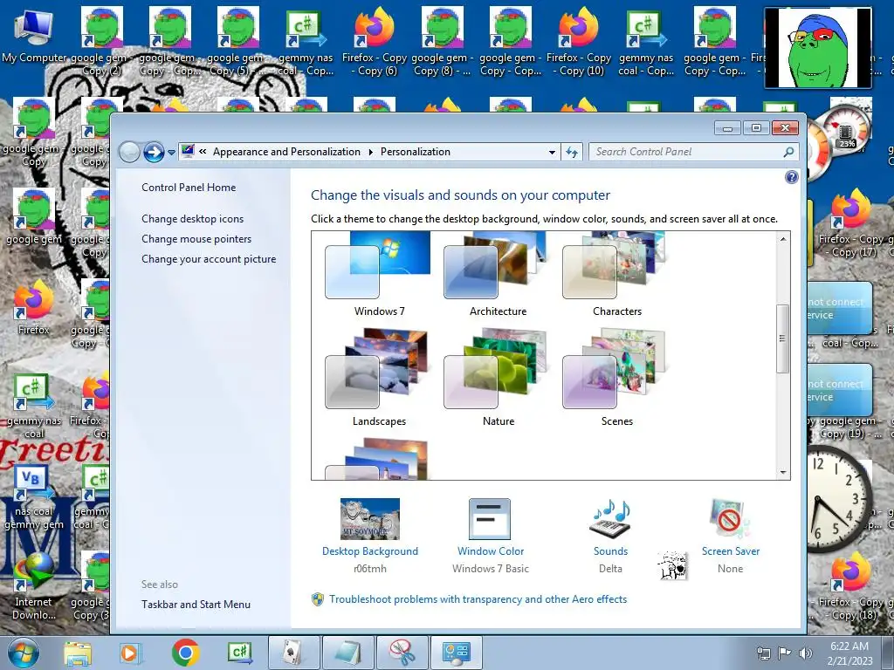894x670 pixels.
Task: Switch to Solitaire card game on taskbar
Action: [x=293, y=653]
